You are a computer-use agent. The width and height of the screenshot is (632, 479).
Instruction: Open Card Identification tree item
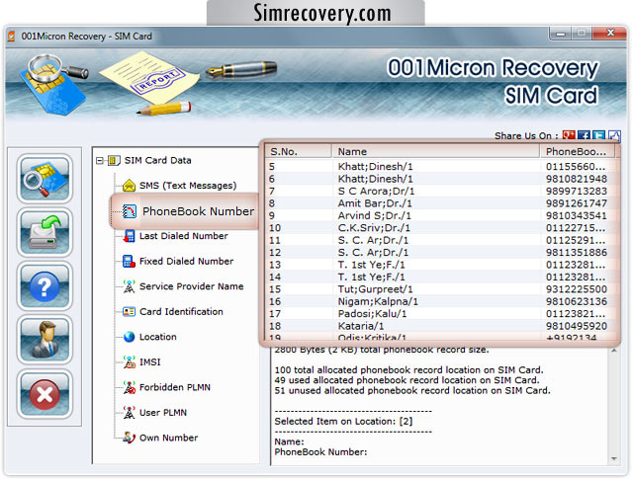pos(181,311)
